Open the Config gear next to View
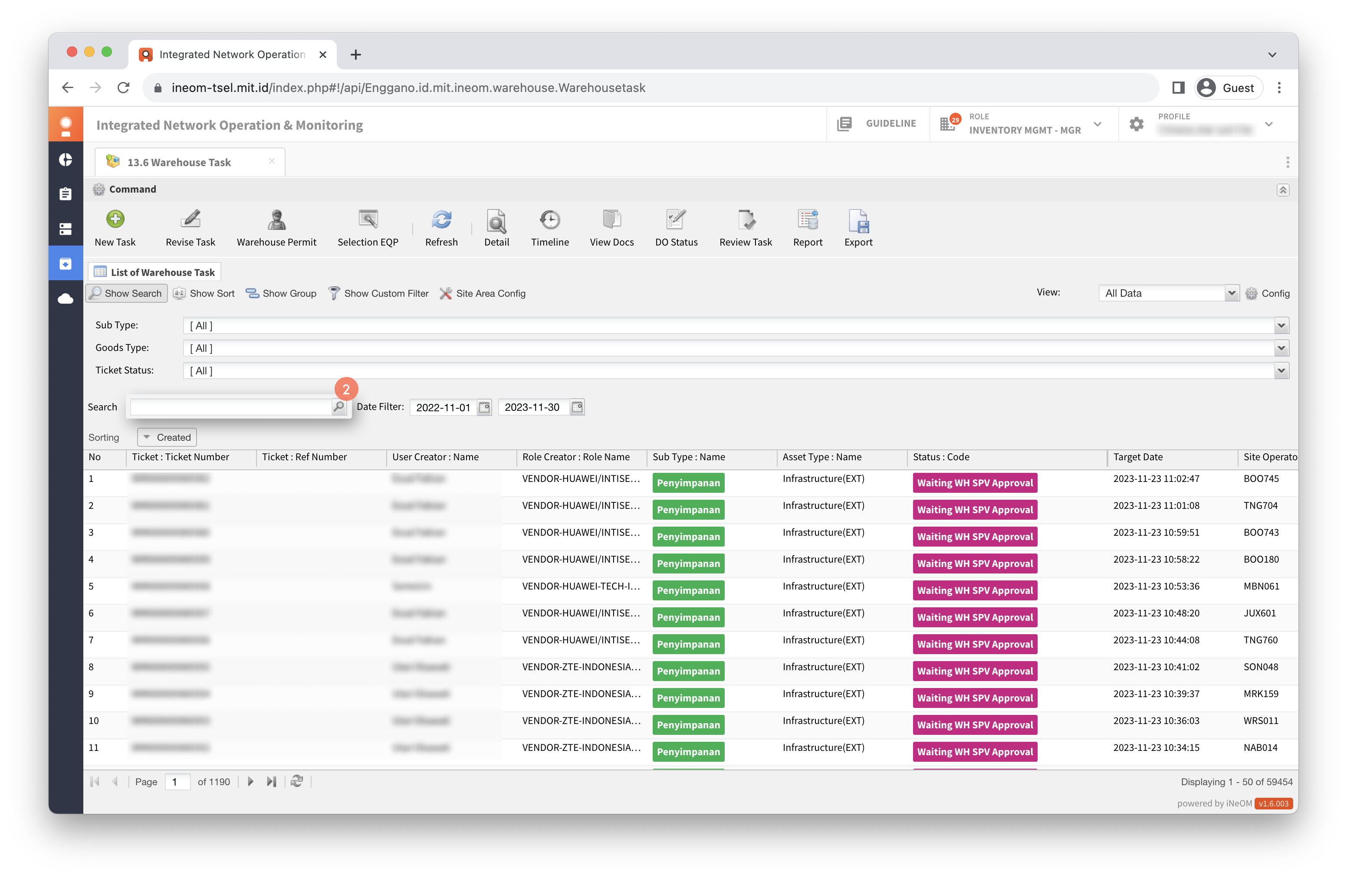 (x=1267, y=293)
